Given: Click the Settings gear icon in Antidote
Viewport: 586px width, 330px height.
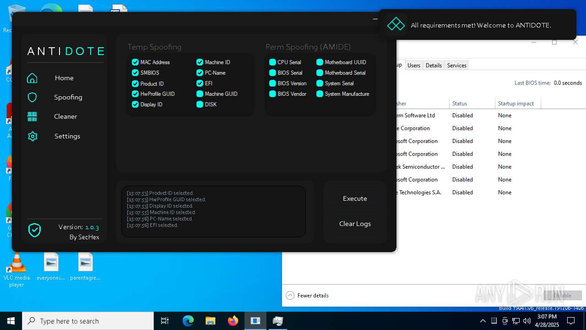Looking at the screenshot, I should pyautogui.click(x=32, y=136).
